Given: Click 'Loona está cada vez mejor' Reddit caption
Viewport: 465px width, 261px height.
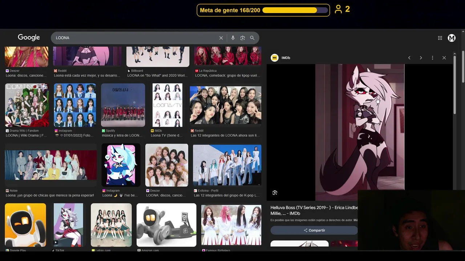Looking at the screenshot, I should (87, 75).
